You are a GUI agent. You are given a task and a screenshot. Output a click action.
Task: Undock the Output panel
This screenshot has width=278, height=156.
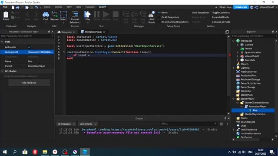click(x=225, y=118)
